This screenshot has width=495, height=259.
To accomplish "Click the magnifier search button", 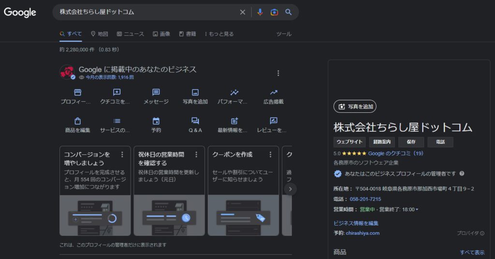I will (288, 12).
